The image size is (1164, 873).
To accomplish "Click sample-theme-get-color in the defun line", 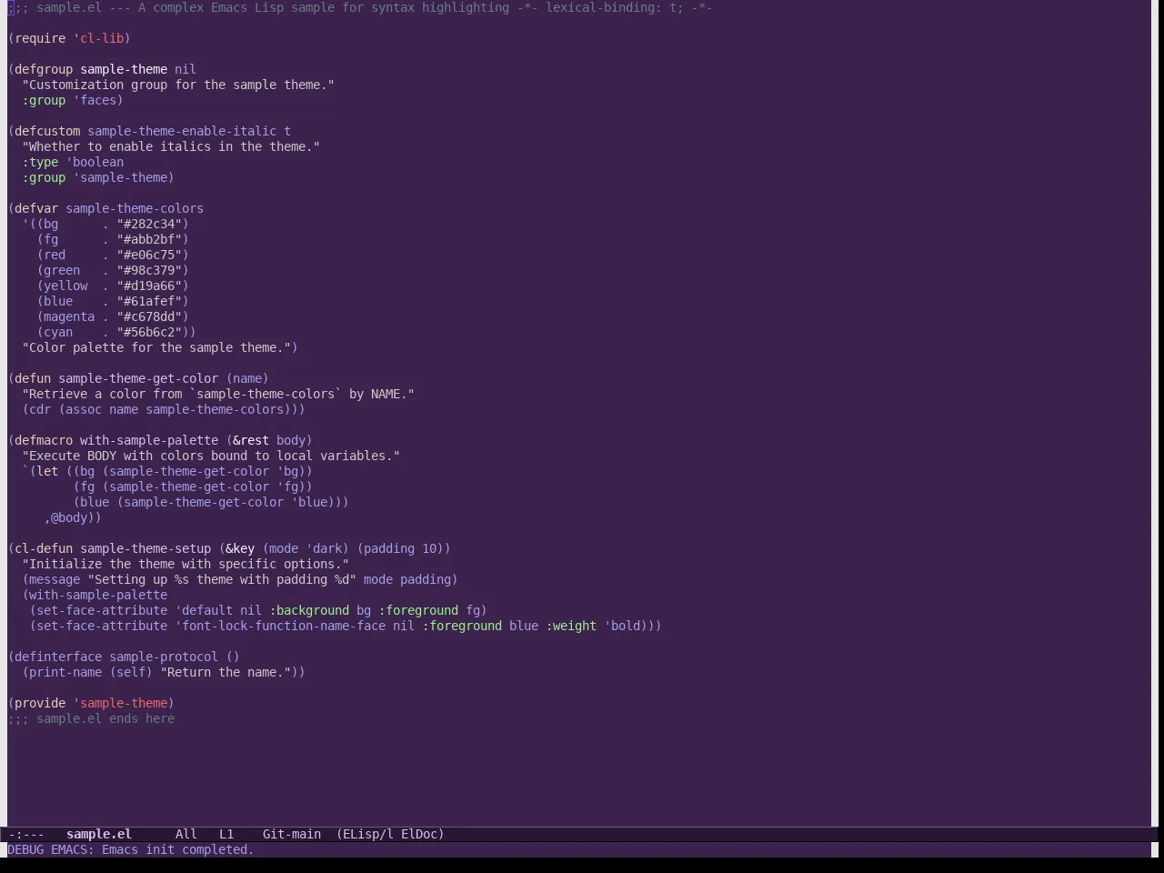I will (x=138, y=378).
